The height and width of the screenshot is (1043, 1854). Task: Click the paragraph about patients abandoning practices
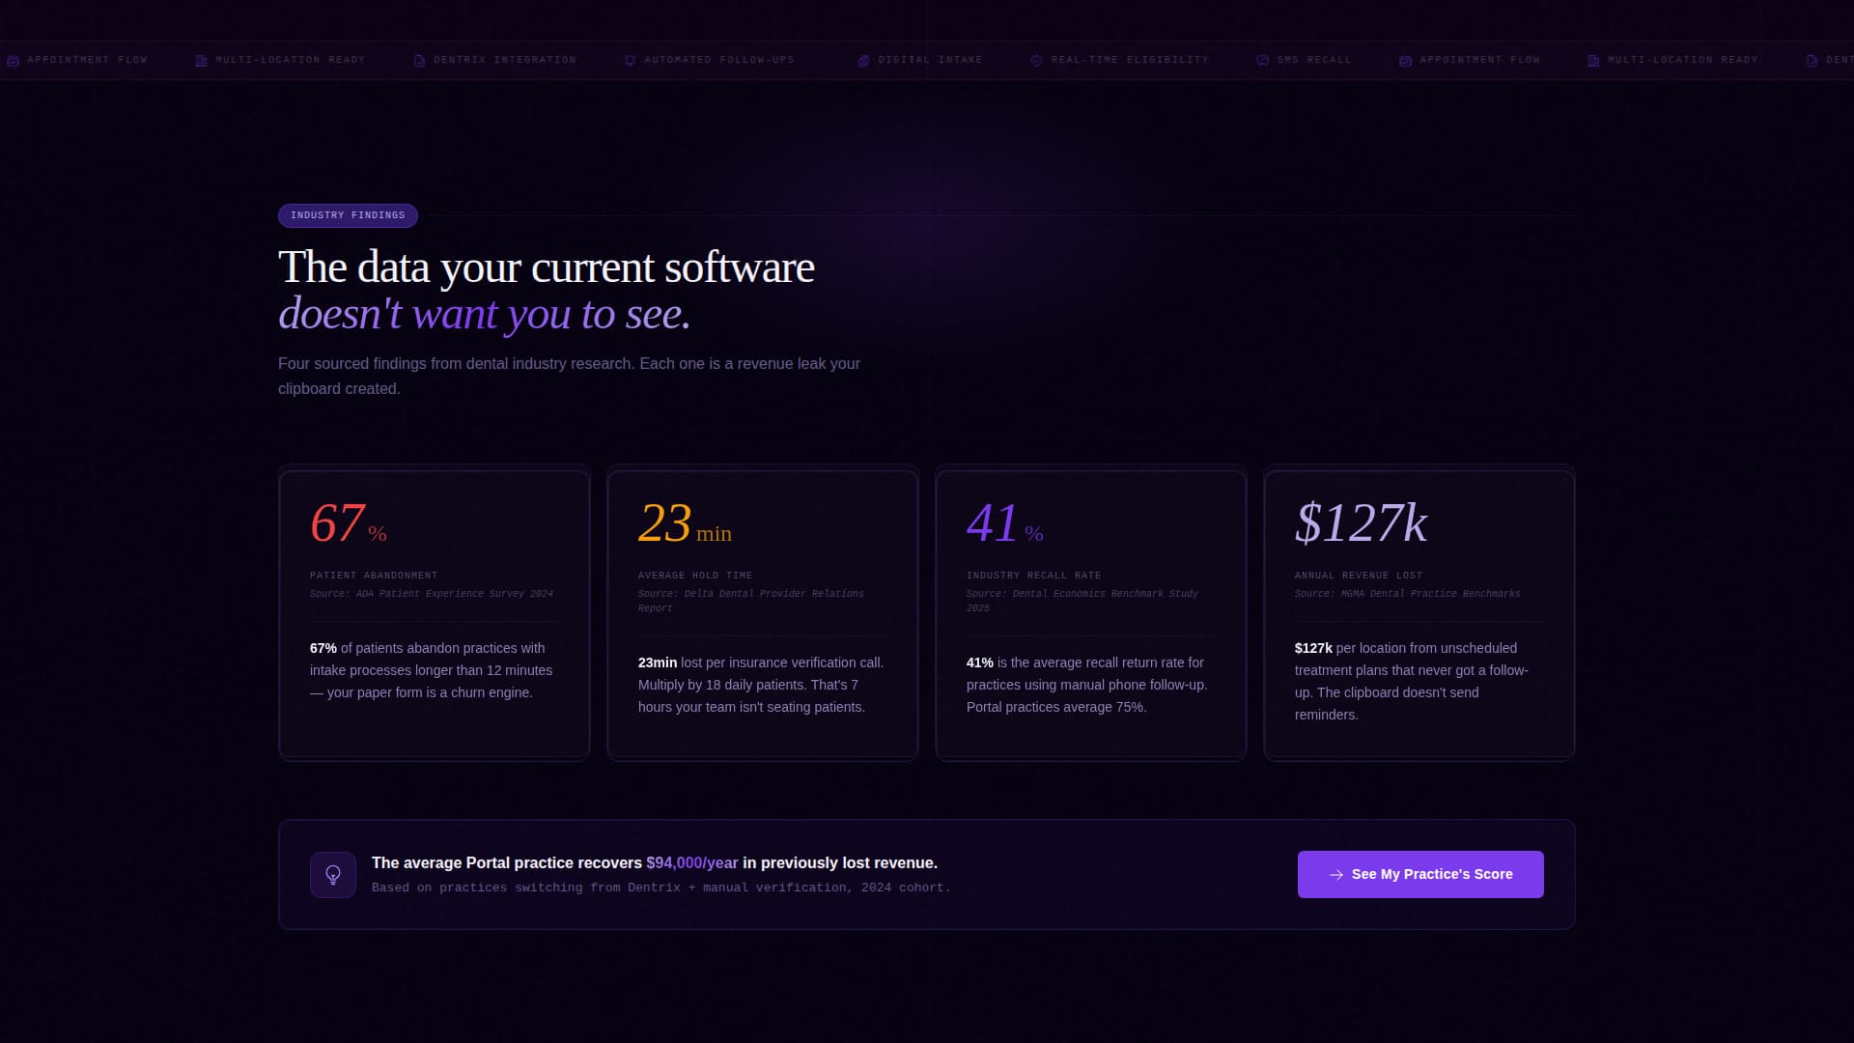(x=432, y=670)
